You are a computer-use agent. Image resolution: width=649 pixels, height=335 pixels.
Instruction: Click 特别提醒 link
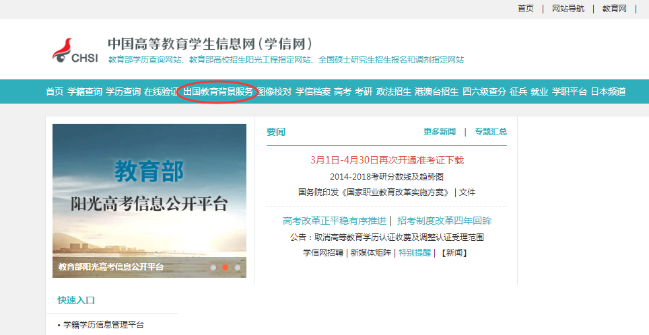point(415,253)
